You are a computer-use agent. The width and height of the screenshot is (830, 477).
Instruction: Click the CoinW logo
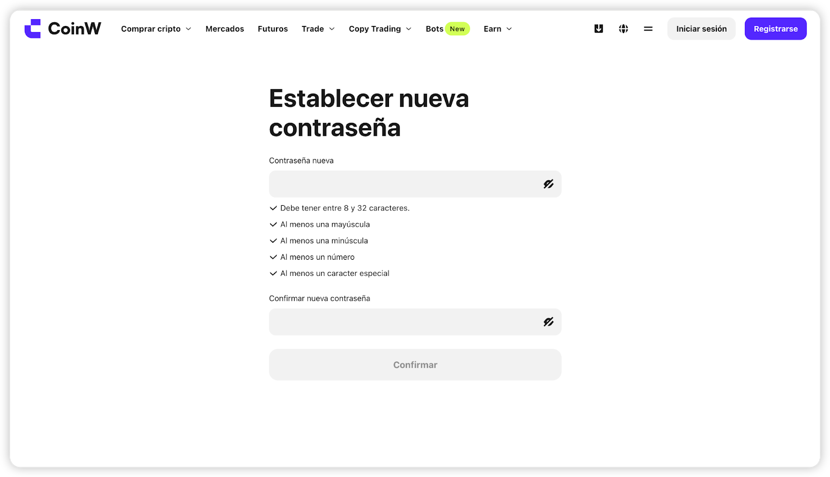click(x=63, y=29)
